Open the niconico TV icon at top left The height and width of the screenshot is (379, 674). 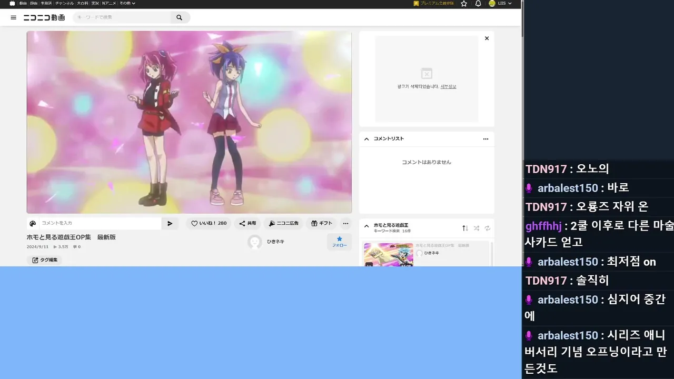(13, 3)
